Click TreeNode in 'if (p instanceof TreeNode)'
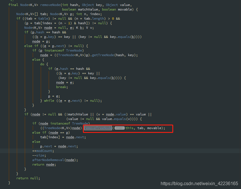The height and width of the screenshot is (189, 241). click(74, 50)
